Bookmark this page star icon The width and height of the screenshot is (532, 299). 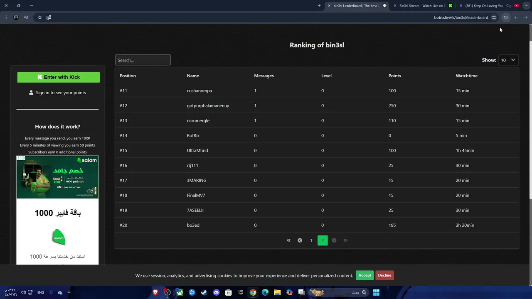pyautogui.click(x=40, y=17)
